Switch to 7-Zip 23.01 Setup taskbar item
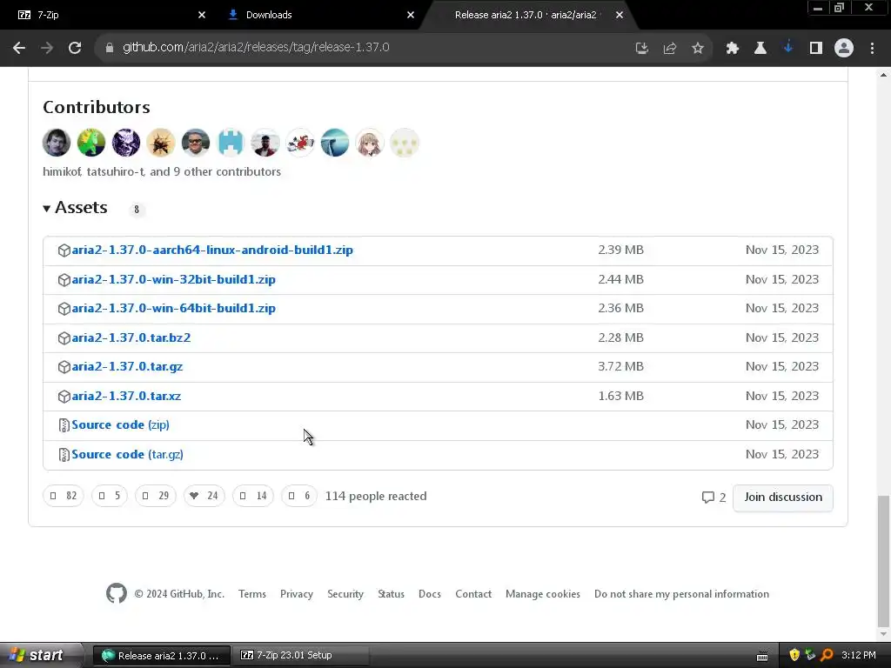The width and height of the screenshot is (891, 668). click(x=301, y=656)
